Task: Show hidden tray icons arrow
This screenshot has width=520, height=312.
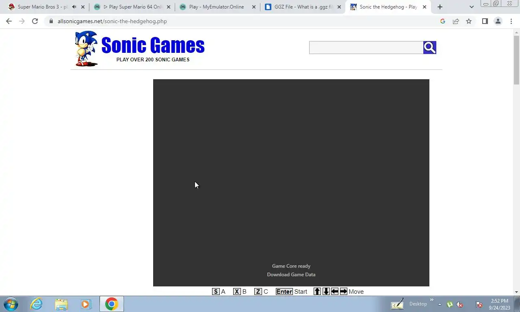Action: pos(440,304)
